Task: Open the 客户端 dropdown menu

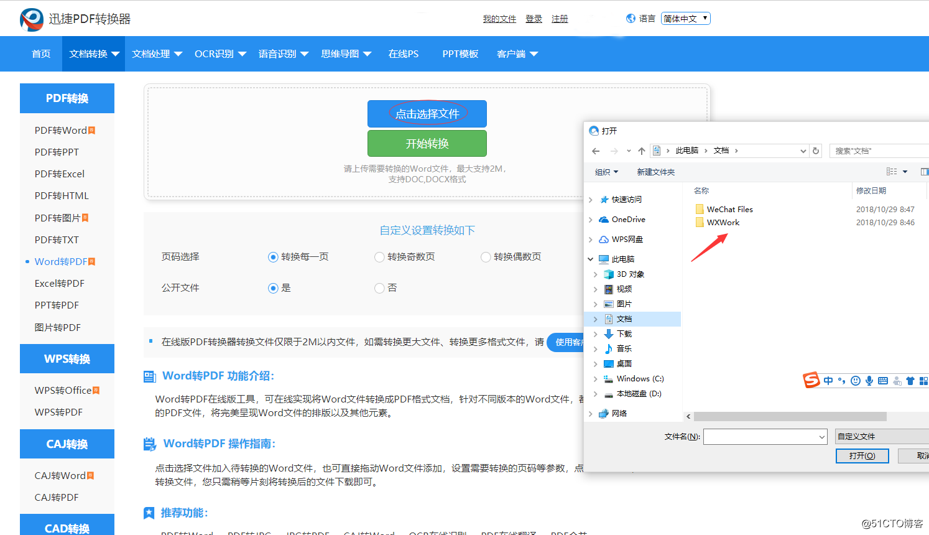Action: click(x=517, y=54)
